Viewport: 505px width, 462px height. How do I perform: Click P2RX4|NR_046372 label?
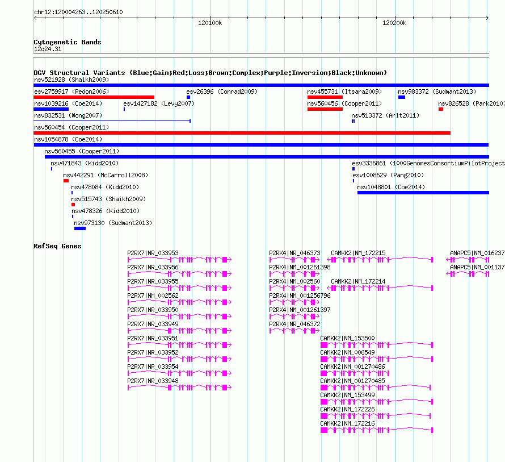coord(294,324)
